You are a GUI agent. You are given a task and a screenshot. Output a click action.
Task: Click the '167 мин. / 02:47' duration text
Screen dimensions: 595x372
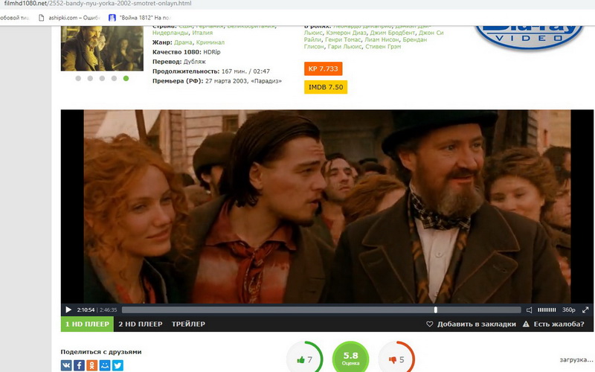click(245, 71)
